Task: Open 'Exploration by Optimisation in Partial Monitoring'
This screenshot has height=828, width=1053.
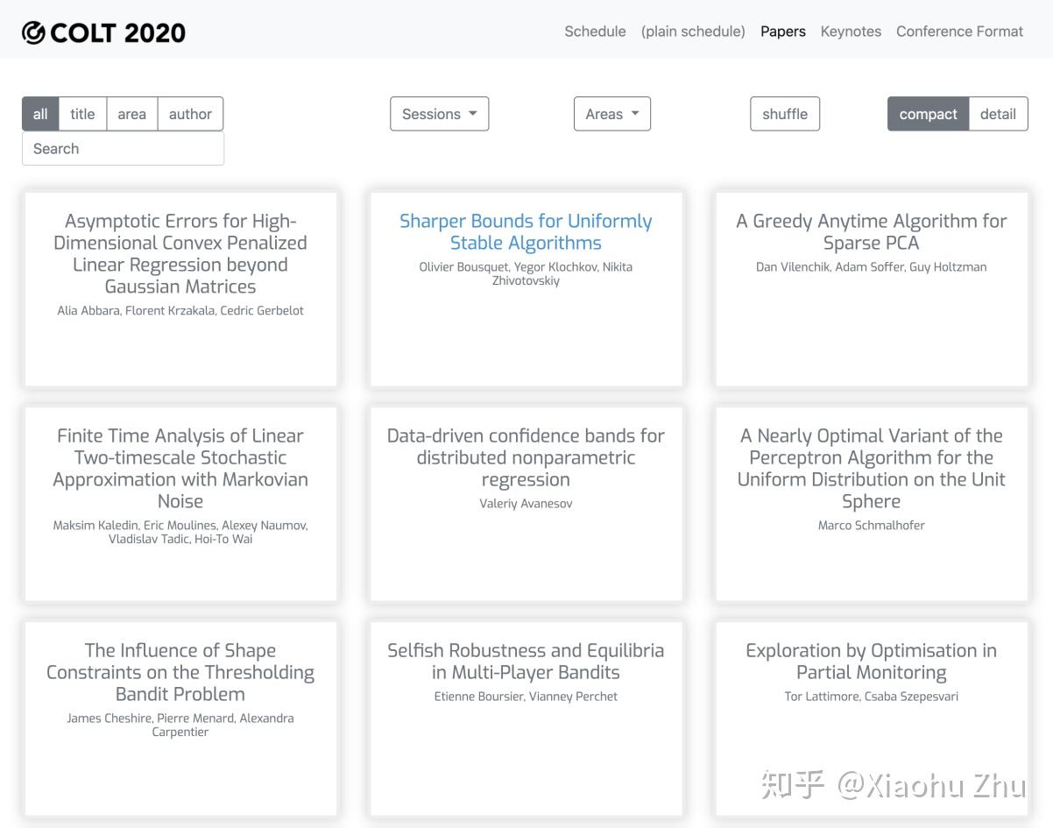Action: coord(871,662)
